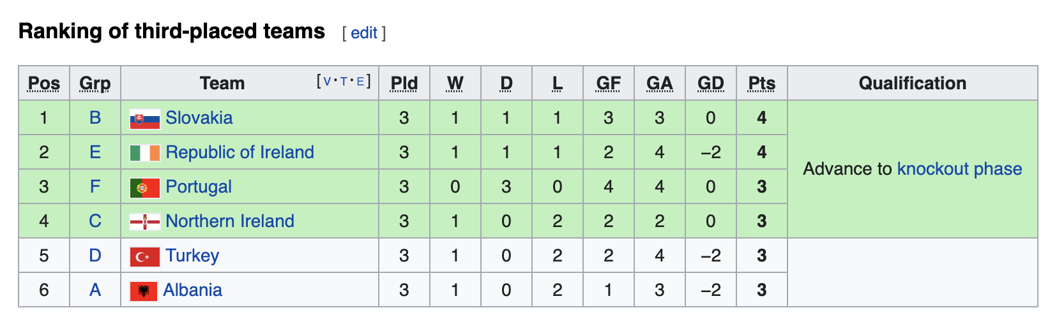The height and width of the screenshot is (324, 1050).
Task: Click the Turkey flag icon
Action: 144,256
